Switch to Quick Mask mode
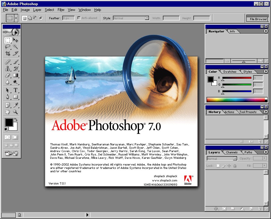Image resolution: width=271 pixels, height=219 pixels. [x=15, y=137]
